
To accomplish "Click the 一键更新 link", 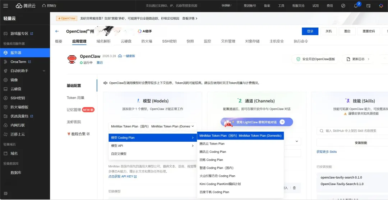I will (127, 56).
